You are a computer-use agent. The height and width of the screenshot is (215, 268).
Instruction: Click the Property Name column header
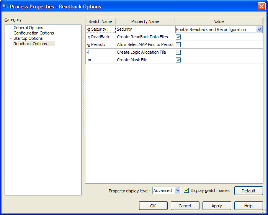click(x=145, y=21)
